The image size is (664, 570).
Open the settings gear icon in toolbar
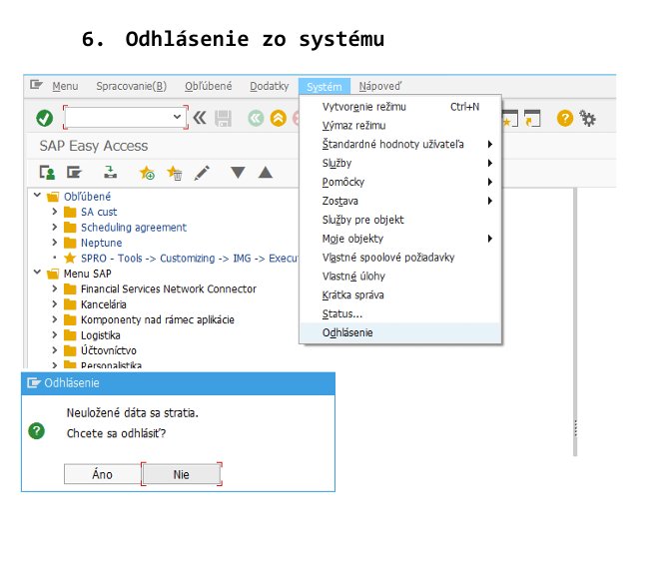pyautogui.click(x=588, y=119)
